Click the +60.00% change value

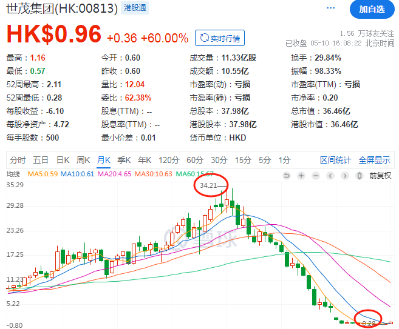165,38
